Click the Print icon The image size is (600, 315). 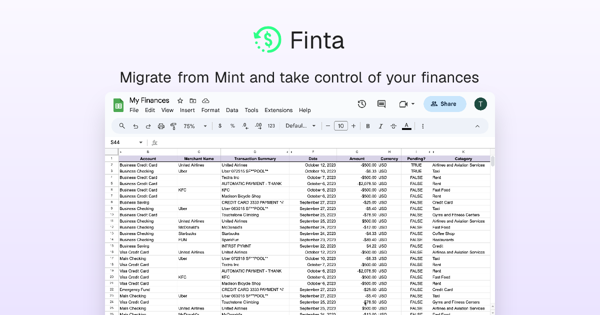point(161,126)
